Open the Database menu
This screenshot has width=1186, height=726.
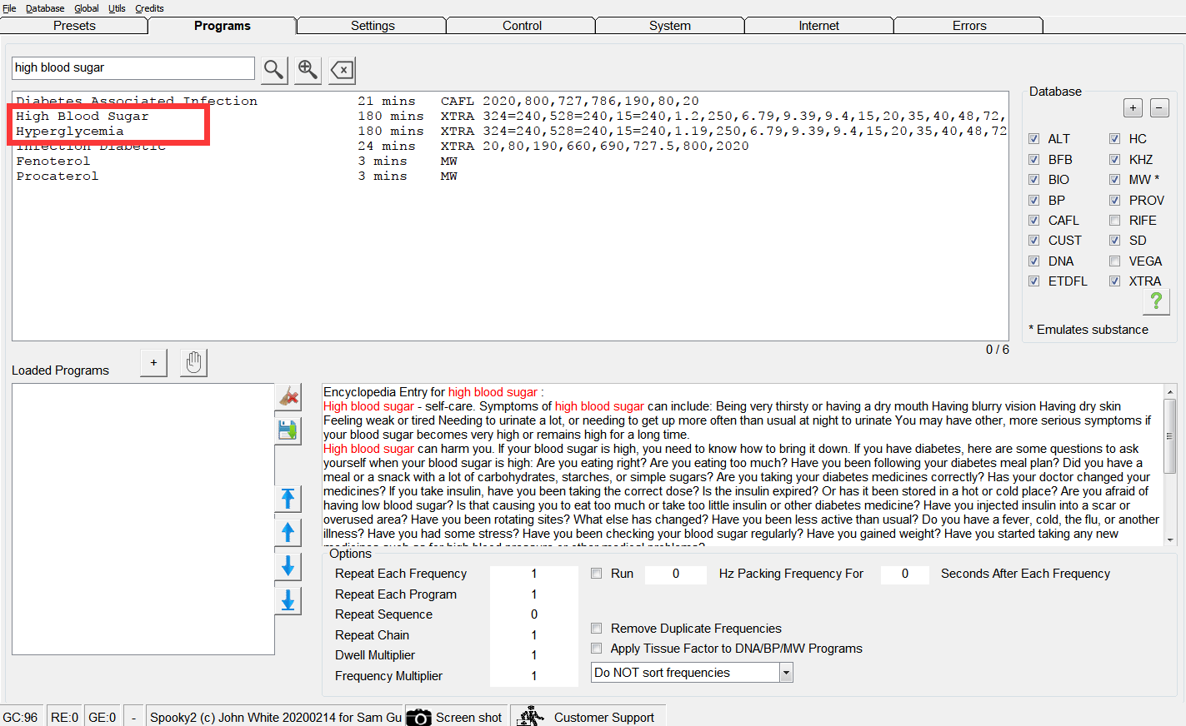[45, 8]
